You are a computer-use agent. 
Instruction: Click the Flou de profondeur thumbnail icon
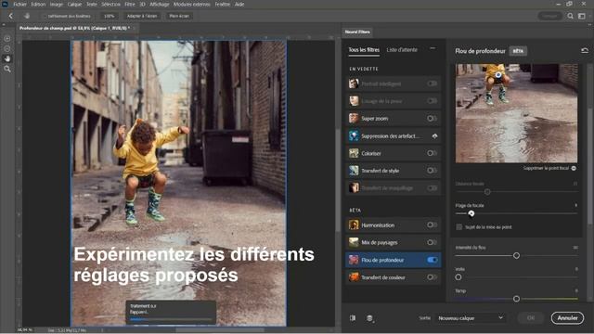pos(354,260)
